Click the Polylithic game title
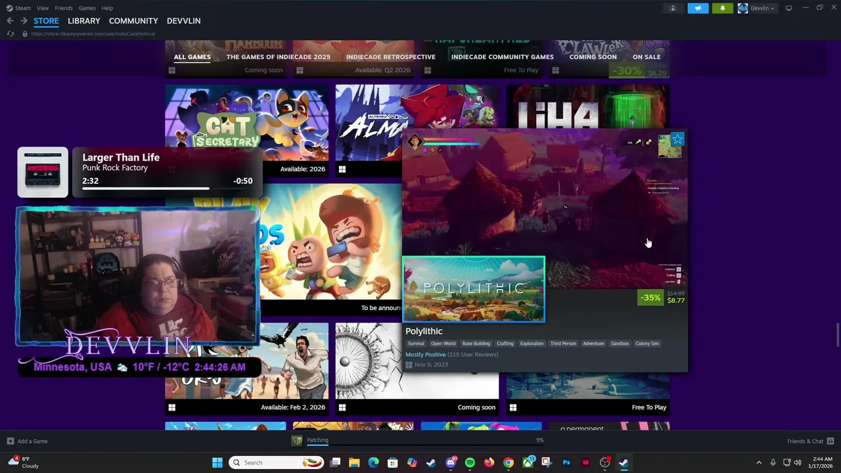 pyautogui.click(x=424, y=331)
